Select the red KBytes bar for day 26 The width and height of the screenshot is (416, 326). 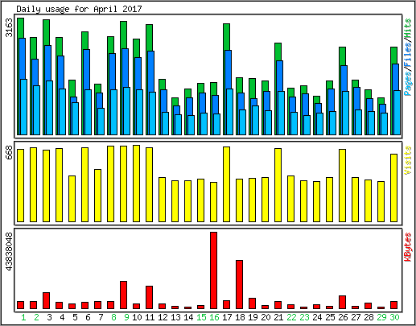click(x=343, y=303)
